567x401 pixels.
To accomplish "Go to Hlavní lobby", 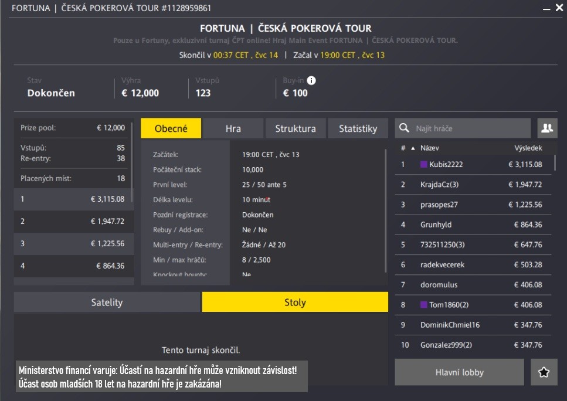I will [x=459, y=372].
